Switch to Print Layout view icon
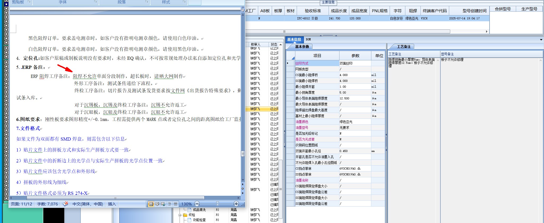This screenshot has width=544, height=223. tap(151, 204)
